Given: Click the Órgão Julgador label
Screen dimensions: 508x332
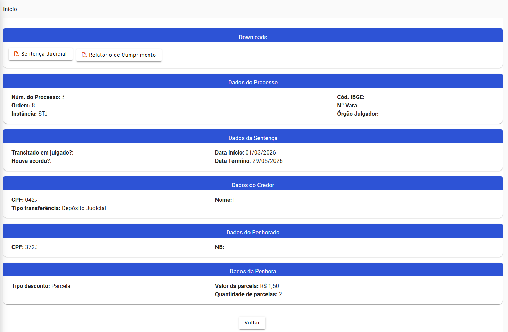Looking at the screenshot, I should [358, 114].
